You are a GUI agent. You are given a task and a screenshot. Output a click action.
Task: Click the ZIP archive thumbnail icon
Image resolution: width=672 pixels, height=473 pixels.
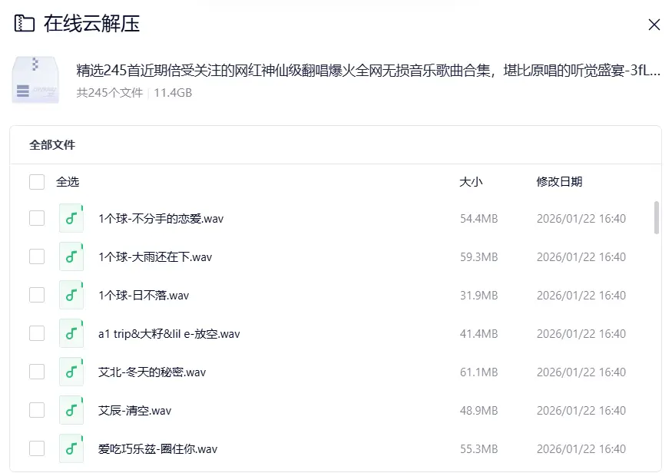point(35,78)
